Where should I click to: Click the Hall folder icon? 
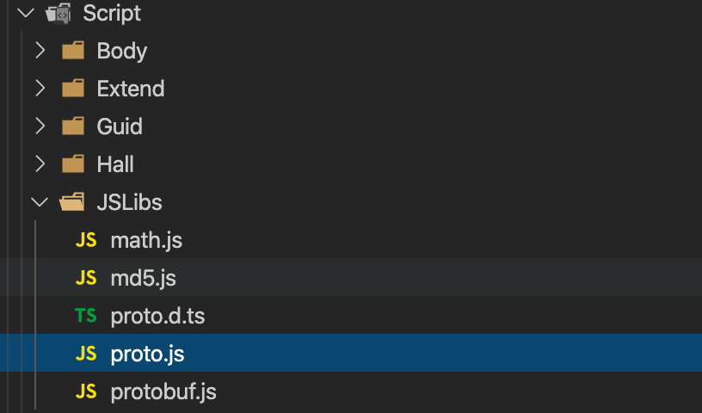[73, 164]
